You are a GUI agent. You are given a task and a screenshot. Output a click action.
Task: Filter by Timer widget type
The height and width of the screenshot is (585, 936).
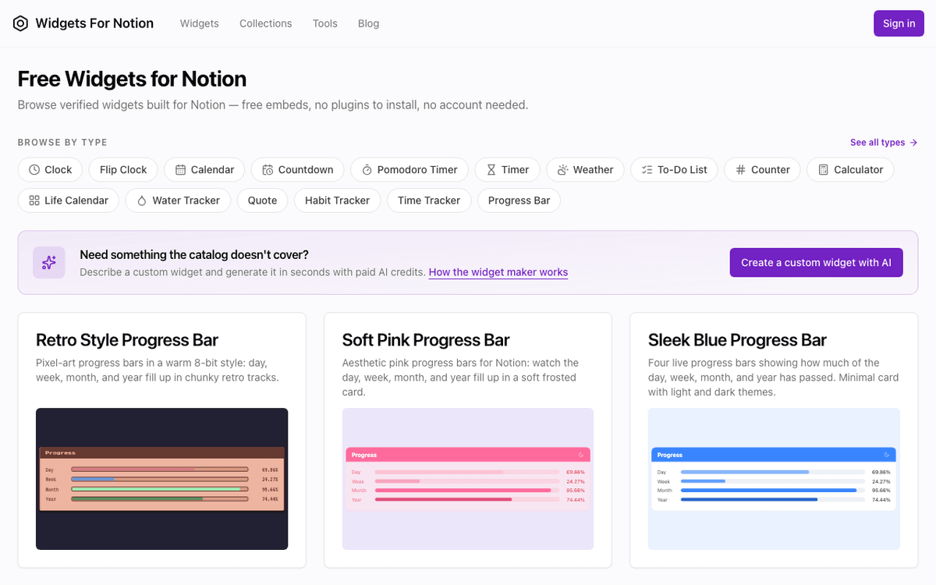click(508, 170)
